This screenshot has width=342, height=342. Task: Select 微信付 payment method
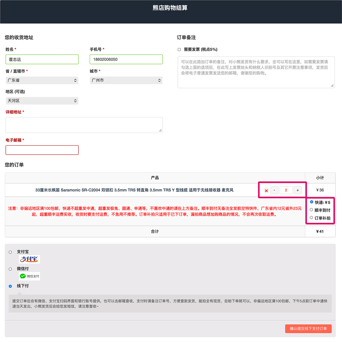point(10,269)
